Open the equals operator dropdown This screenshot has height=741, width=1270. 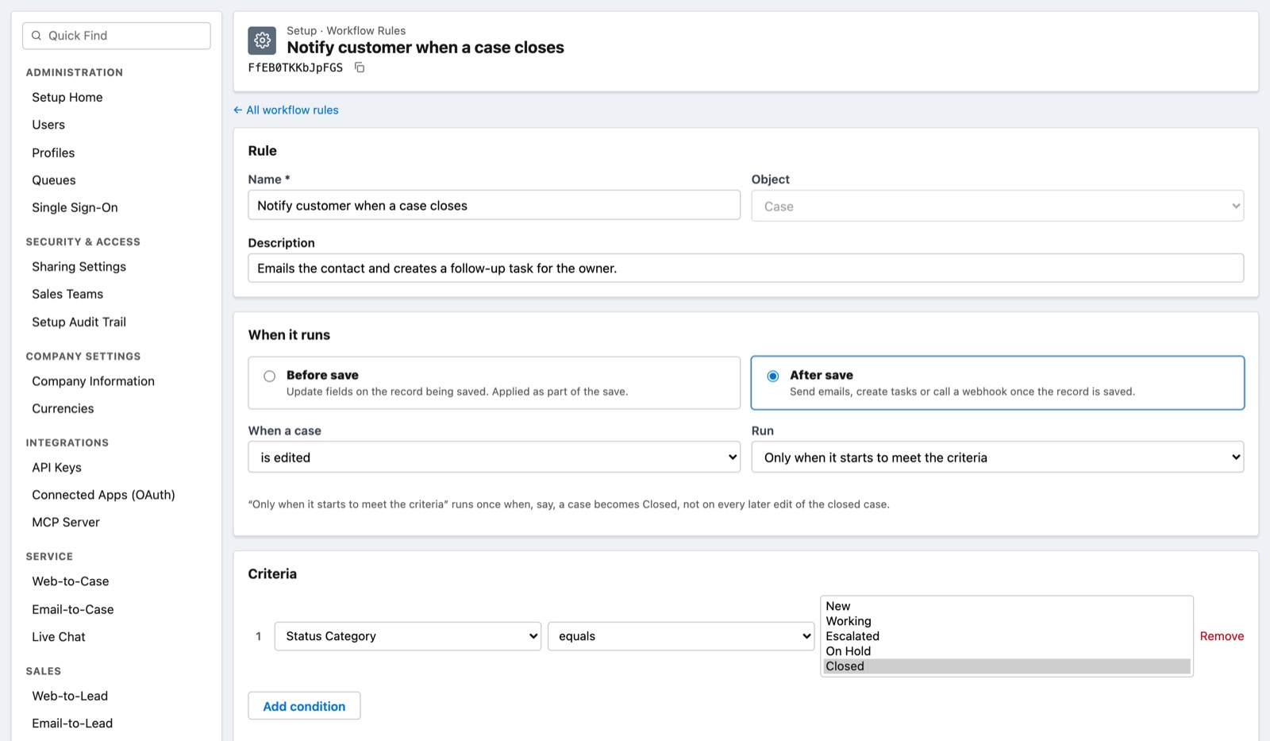point(680,636)
